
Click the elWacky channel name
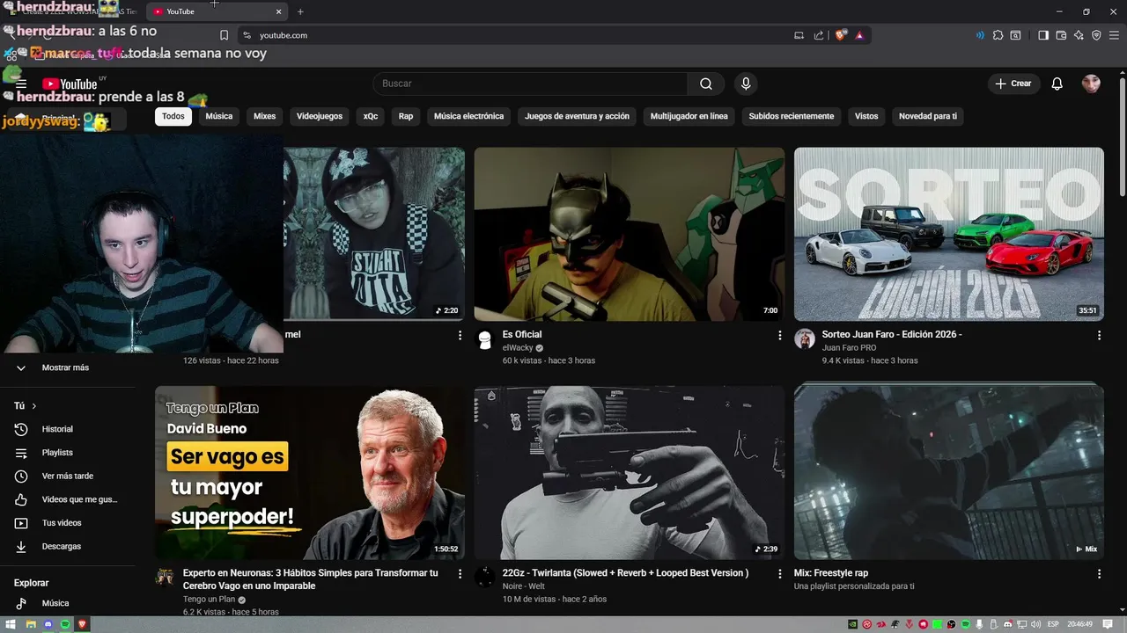pos(518,348)
